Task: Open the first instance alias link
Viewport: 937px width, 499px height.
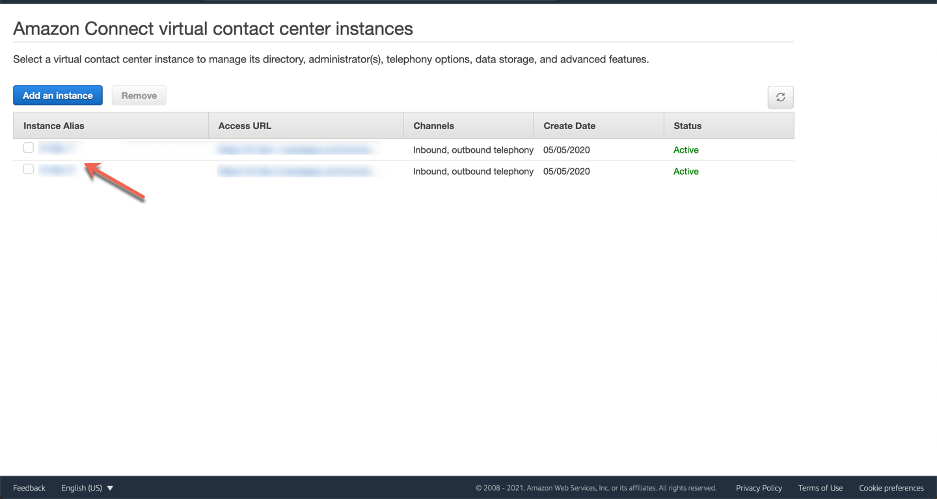Action: pos(56,149)
